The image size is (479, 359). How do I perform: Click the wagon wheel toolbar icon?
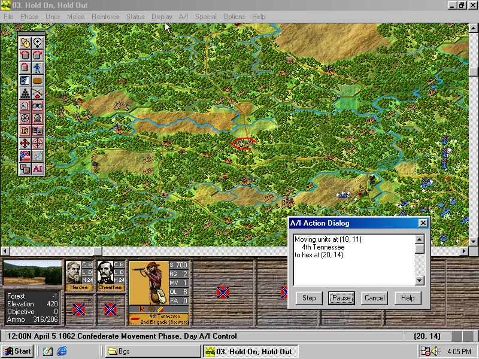point(25,118)
